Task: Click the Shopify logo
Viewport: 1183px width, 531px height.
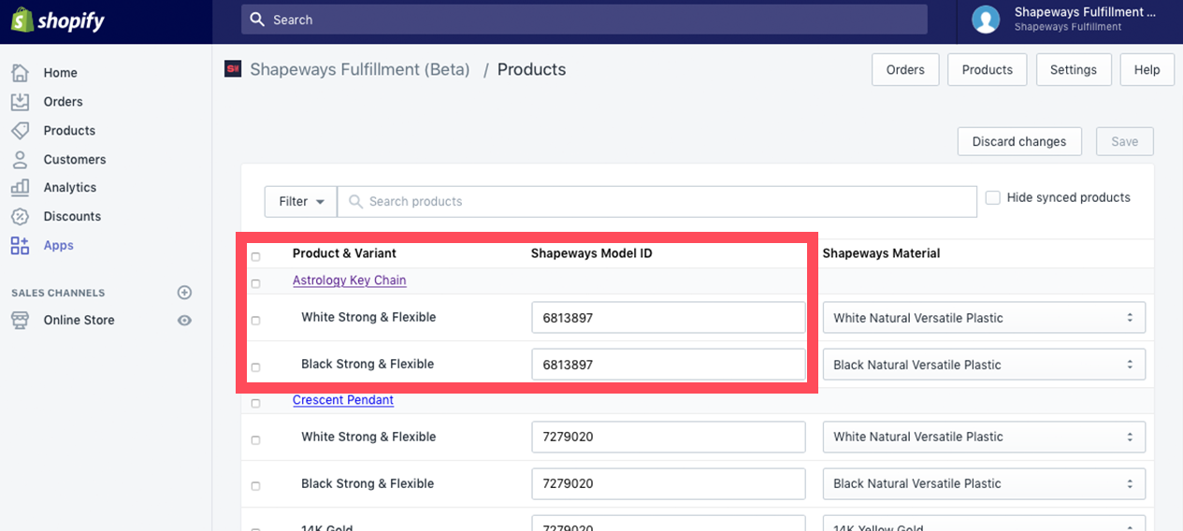Action: click(x=58, y=21)
